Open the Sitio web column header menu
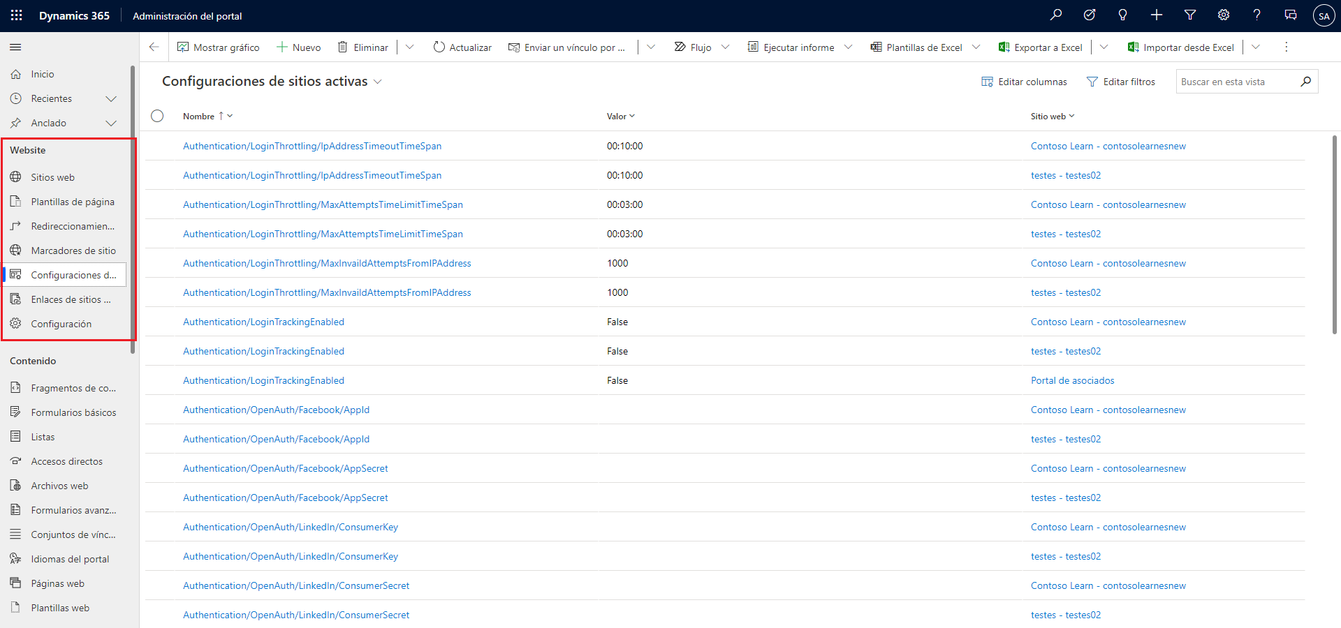 pos(1053,117)
